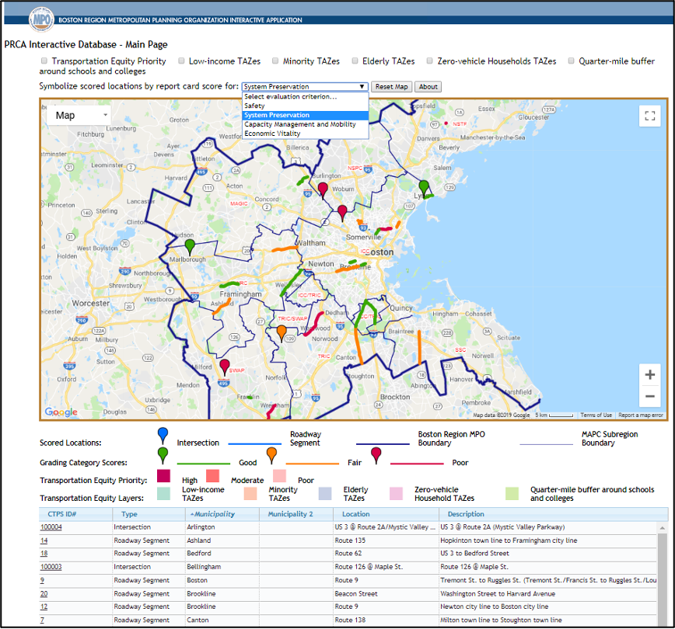Toggle the Low-income TAZes checkbox

[181, 61]
